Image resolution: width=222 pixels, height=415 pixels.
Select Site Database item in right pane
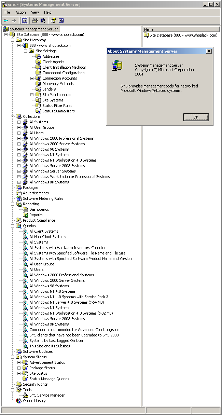pos(180,35)
